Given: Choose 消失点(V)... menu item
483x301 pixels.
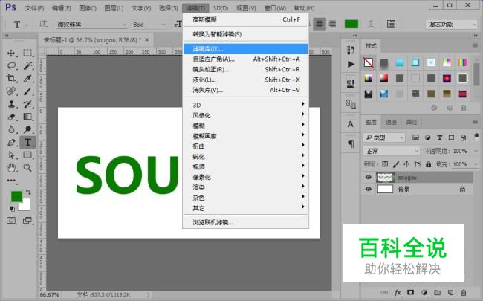Looking at the screenshot, I should 246,90.
